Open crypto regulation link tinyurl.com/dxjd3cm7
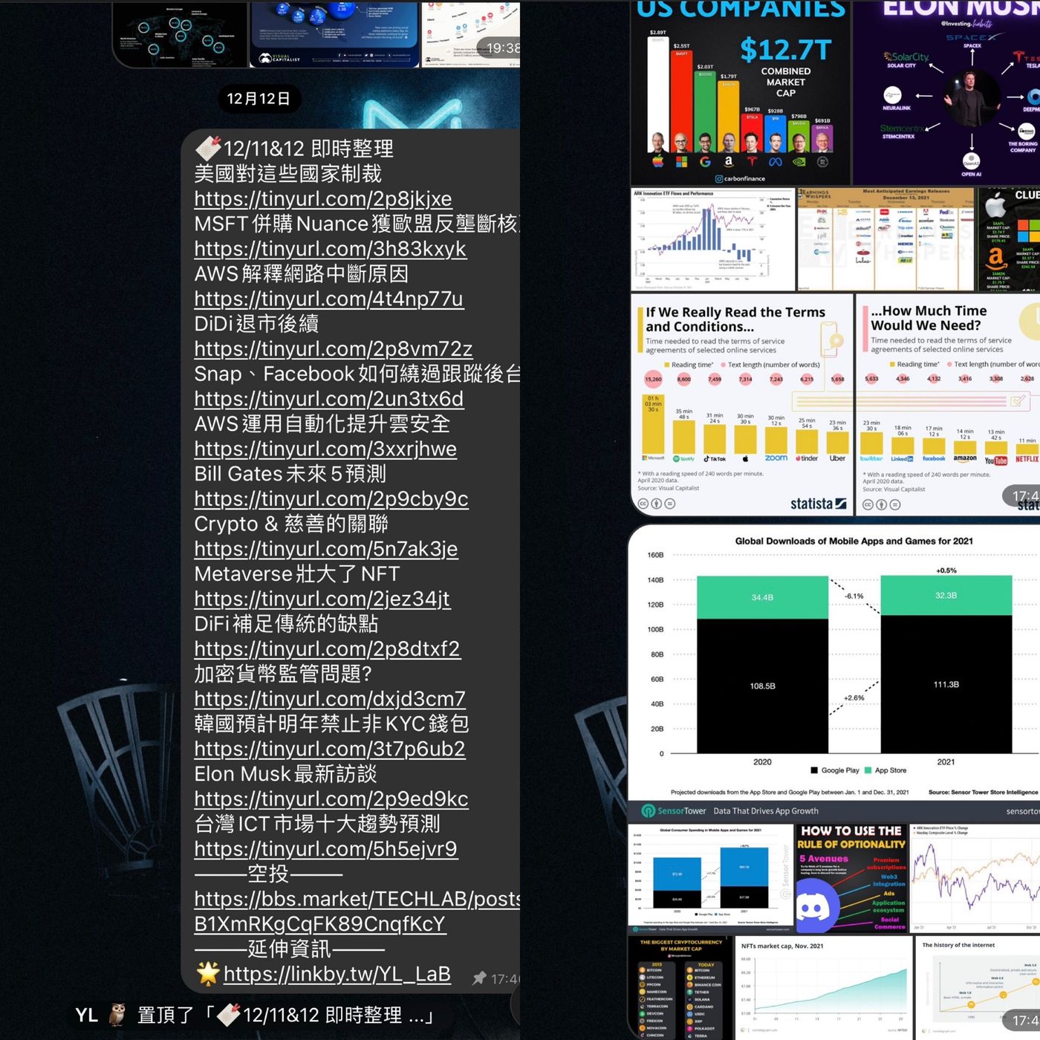This screenshot has height=1040, width=1040. pos(329,699)
